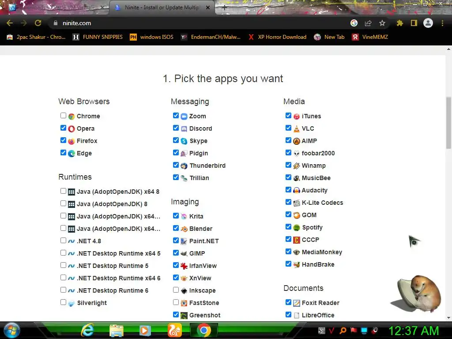
Task: Click the CCCP app icon
Action: [296, 240]
